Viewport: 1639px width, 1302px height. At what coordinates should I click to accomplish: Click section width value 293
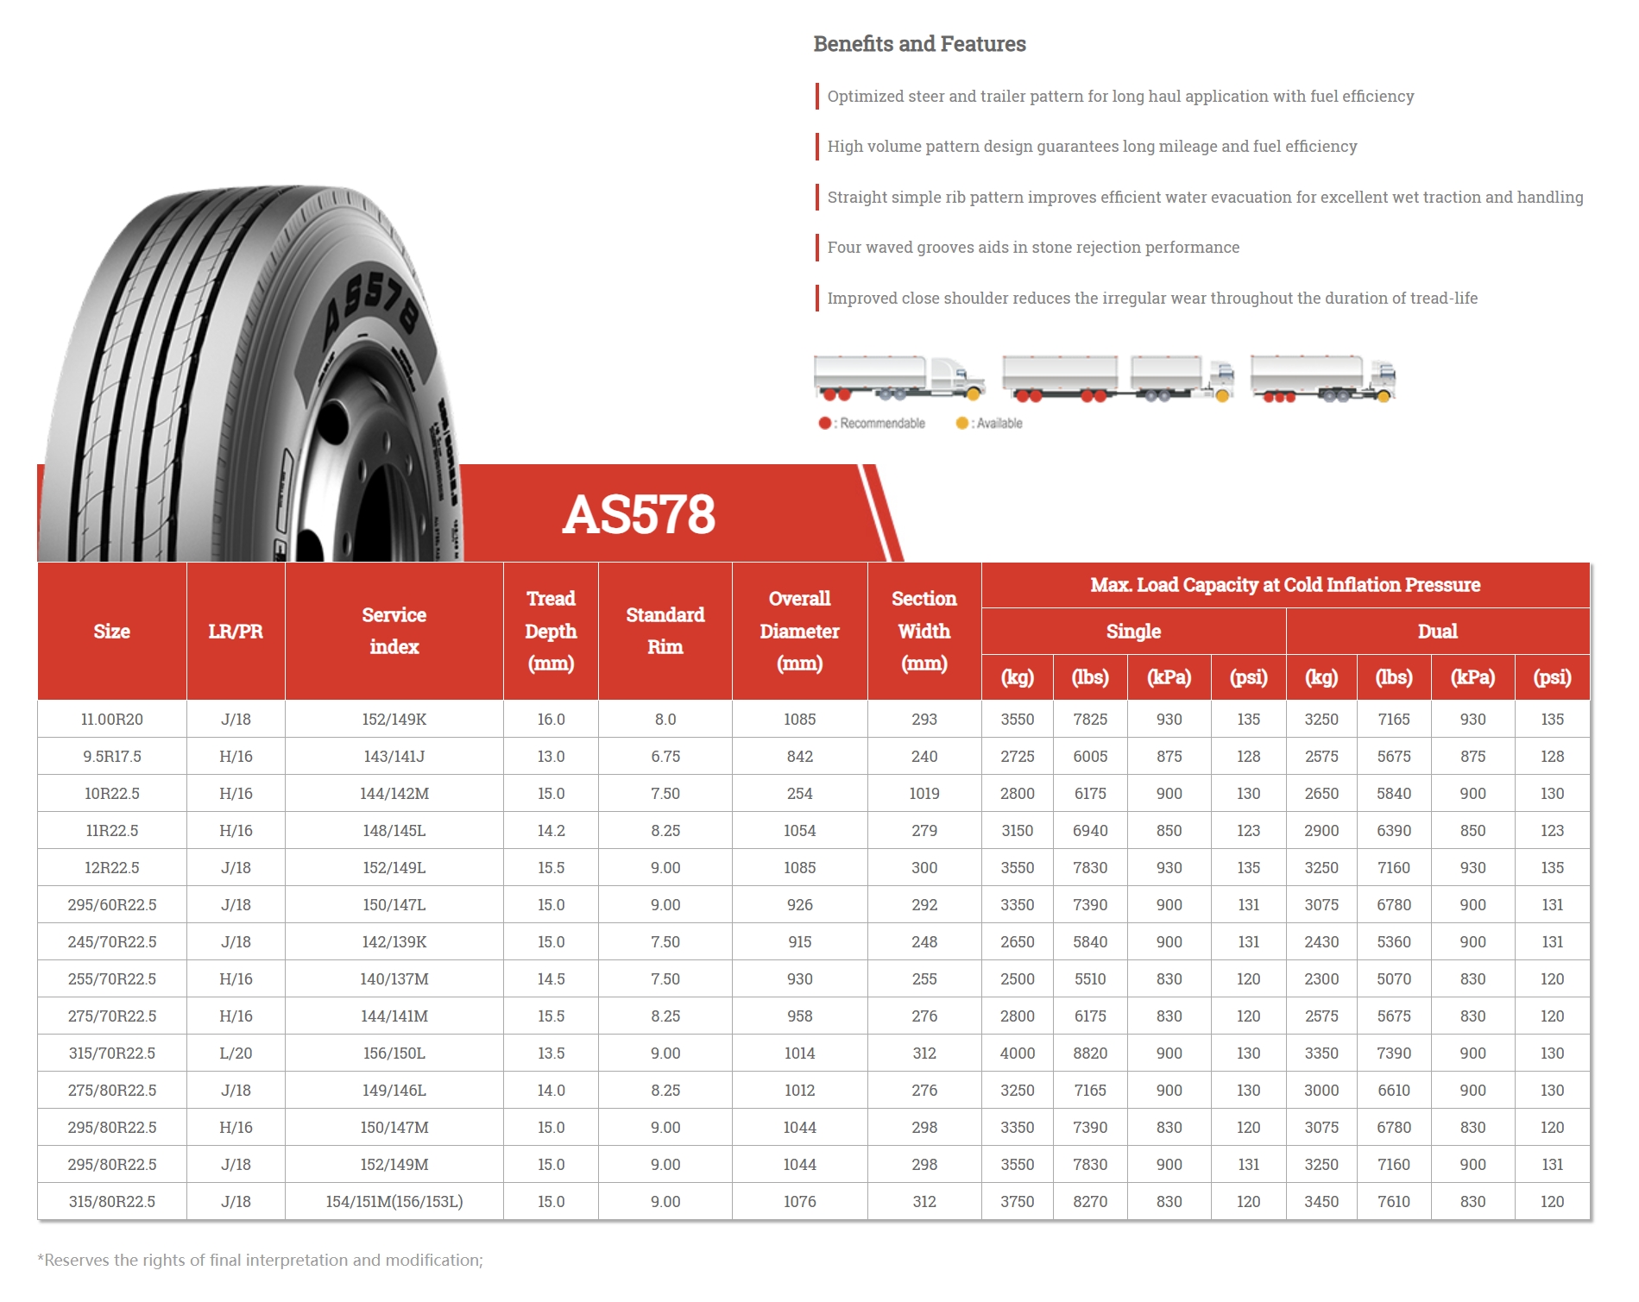[x=924, y=719]
